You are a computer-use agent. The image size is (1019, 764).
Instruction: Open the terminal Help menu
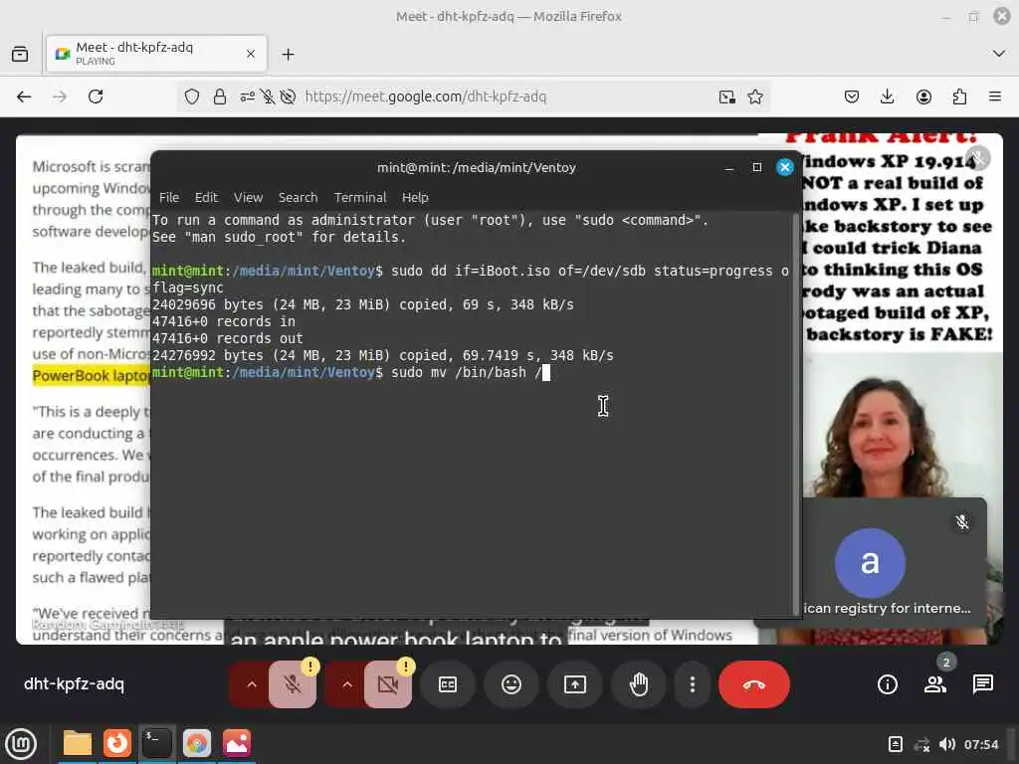[x=415, y=198]
